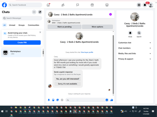Open the Friends icon in top navigation

click(x=63, y=5)
